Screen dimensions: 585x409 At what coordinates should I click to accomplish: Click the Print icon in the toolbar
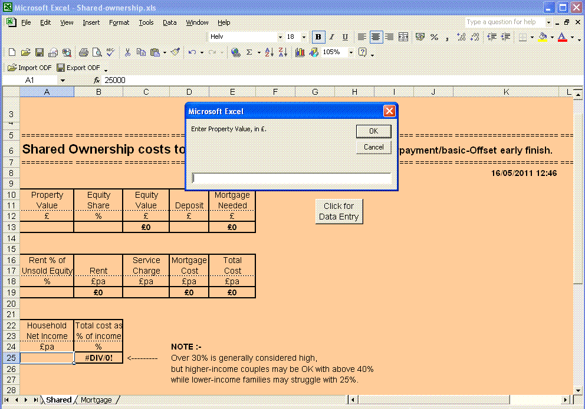84,52
